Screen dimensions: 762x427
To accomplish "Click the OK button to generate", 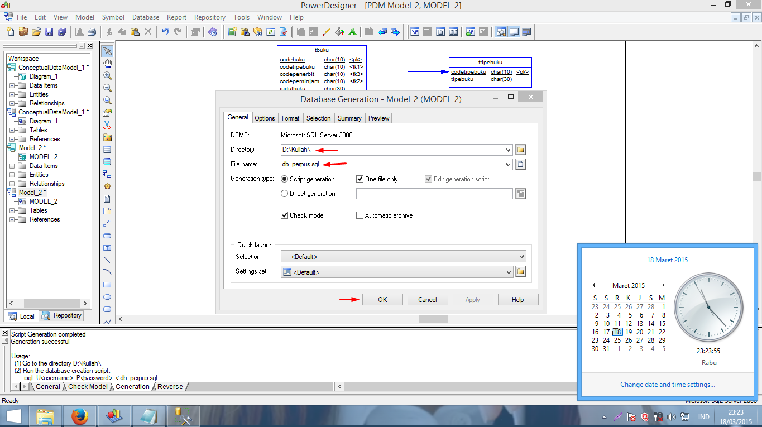I will click(382, 299).
